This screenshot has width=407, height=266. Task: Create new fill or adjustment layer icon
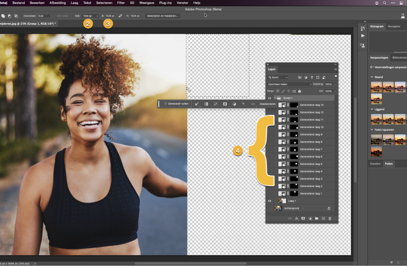click(x=310, y=218)
